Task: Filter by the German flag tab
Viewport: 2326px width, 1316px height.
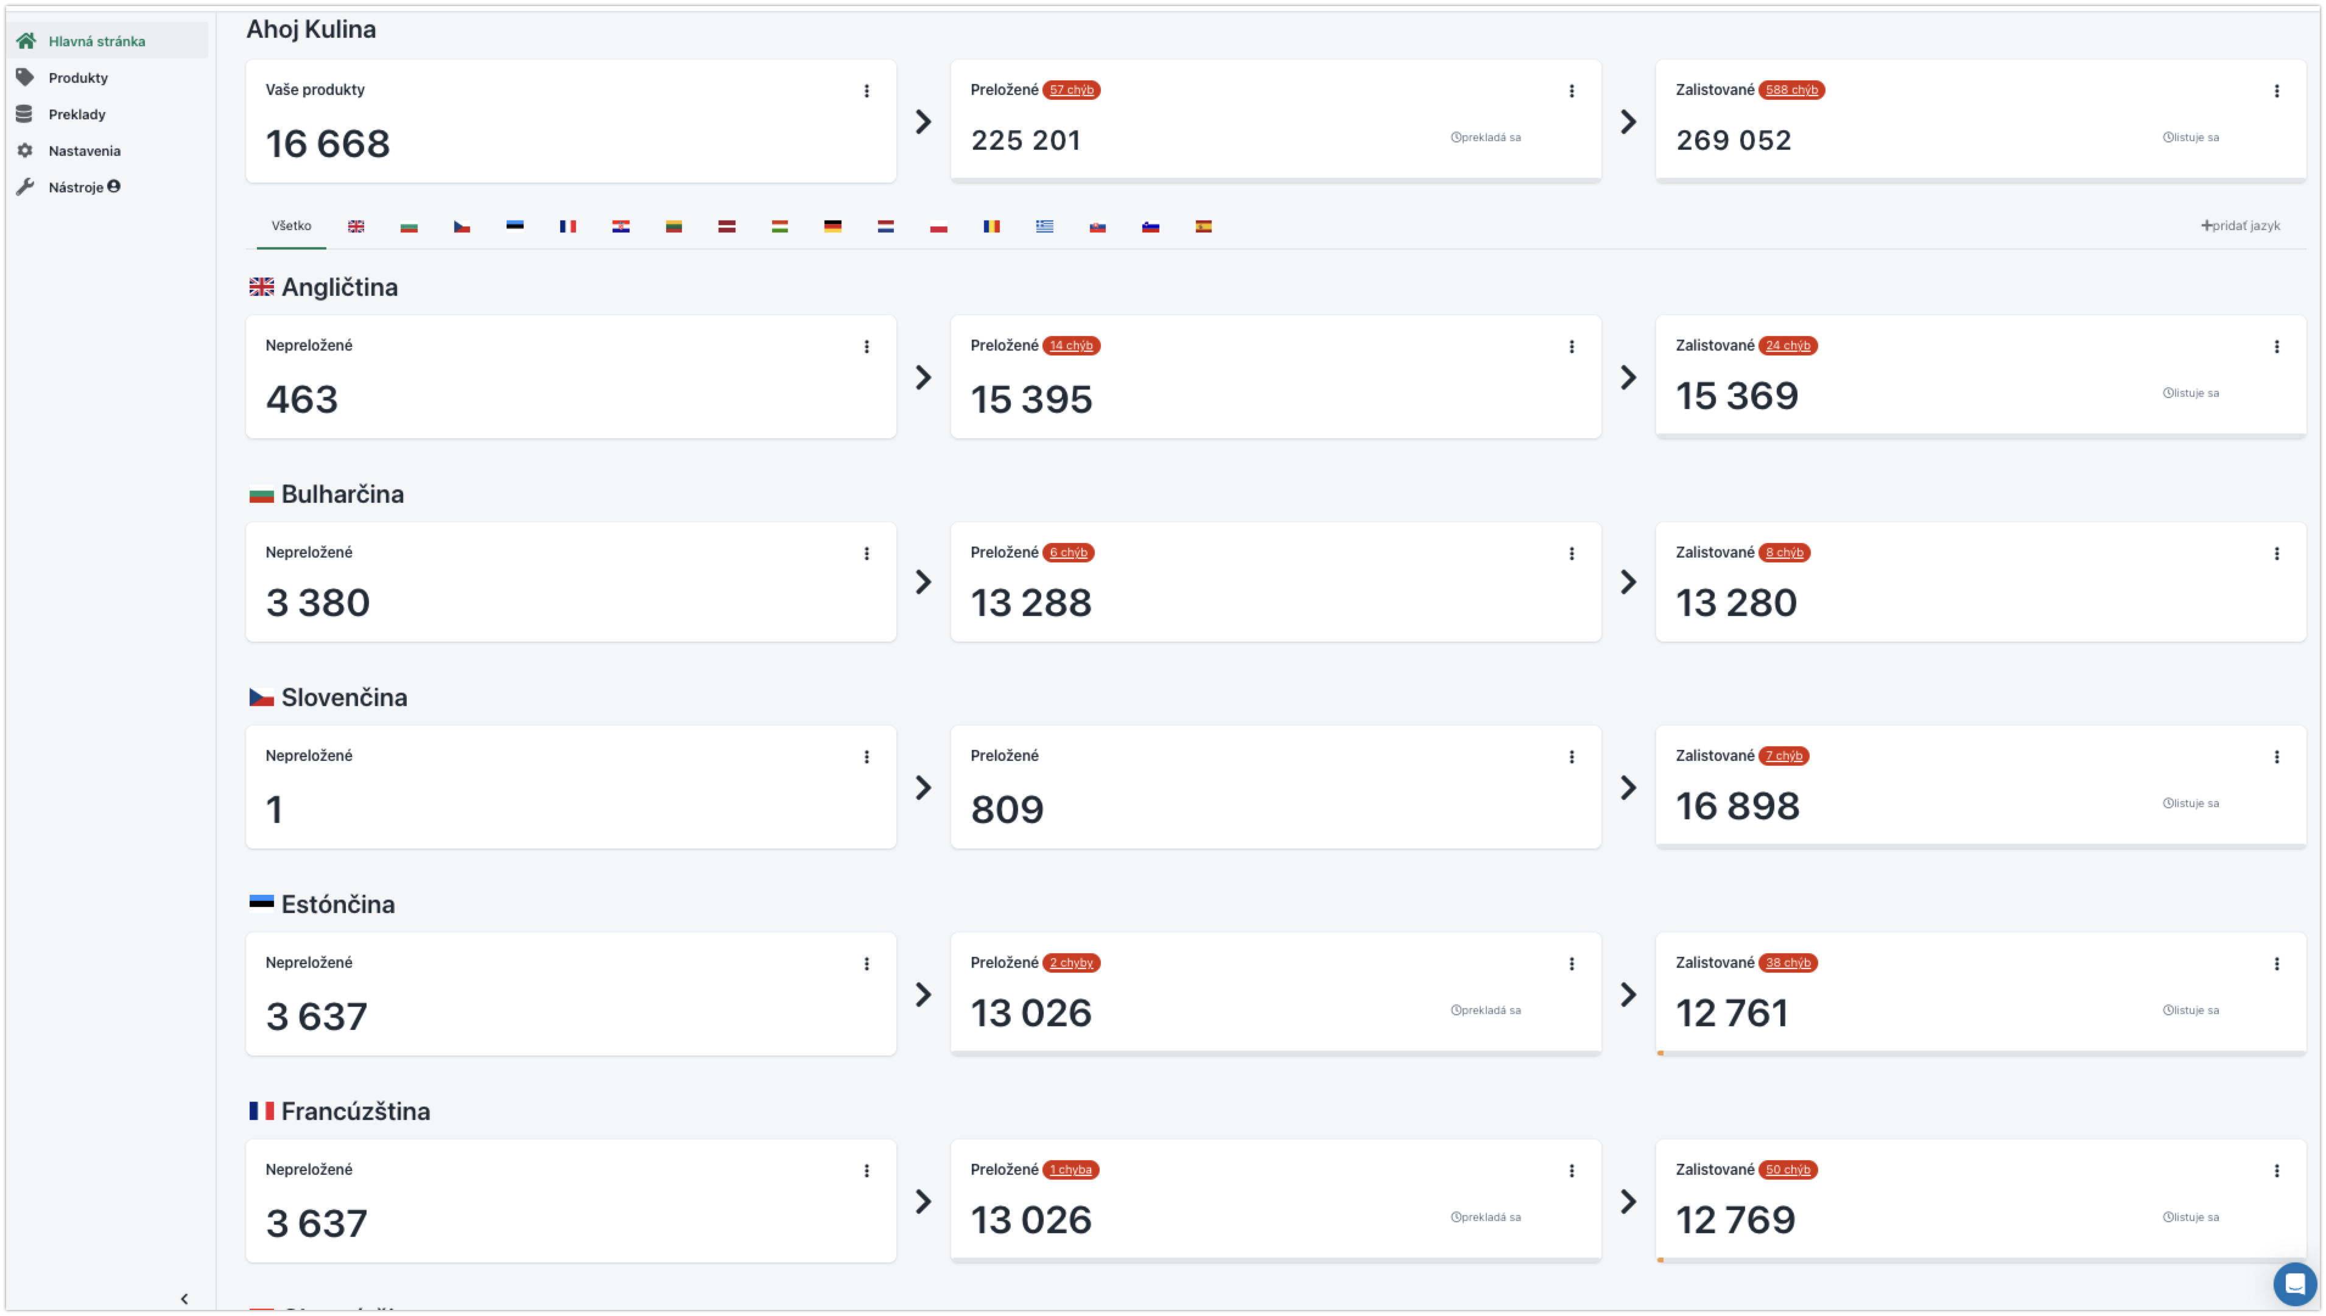Action: (832, 226)
